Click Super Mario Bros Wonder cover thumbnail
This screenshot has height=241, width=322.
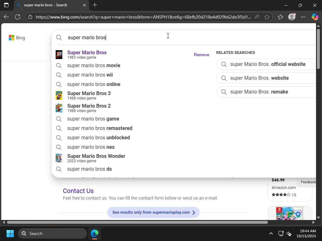[59, 158]
